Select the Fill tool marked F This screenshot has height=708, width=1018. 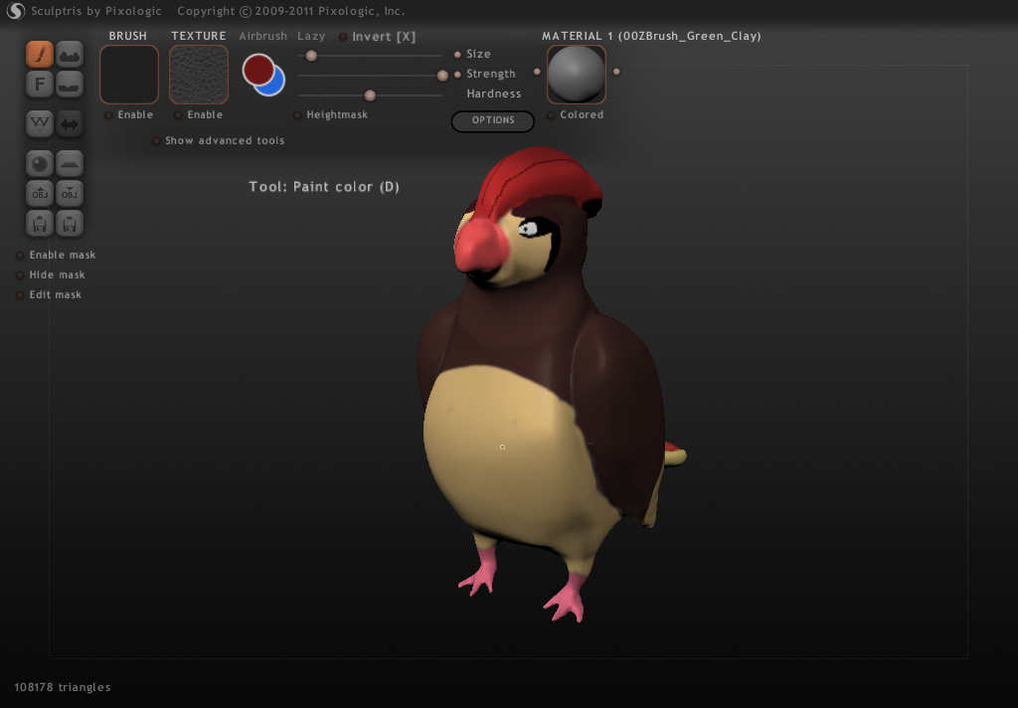(x=40, y=85)
